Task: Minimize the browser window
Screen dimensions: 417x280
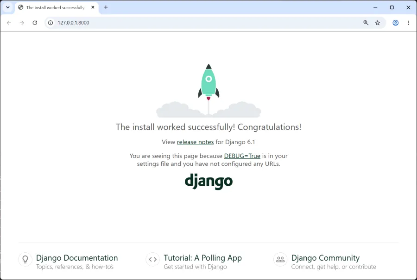Action: pos(375,7)
